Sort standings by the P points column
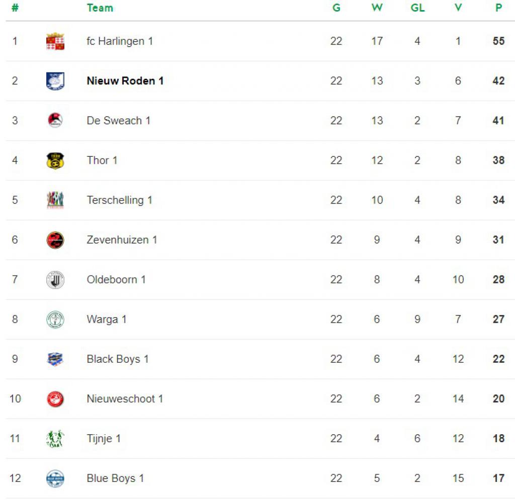 (498, 8)
